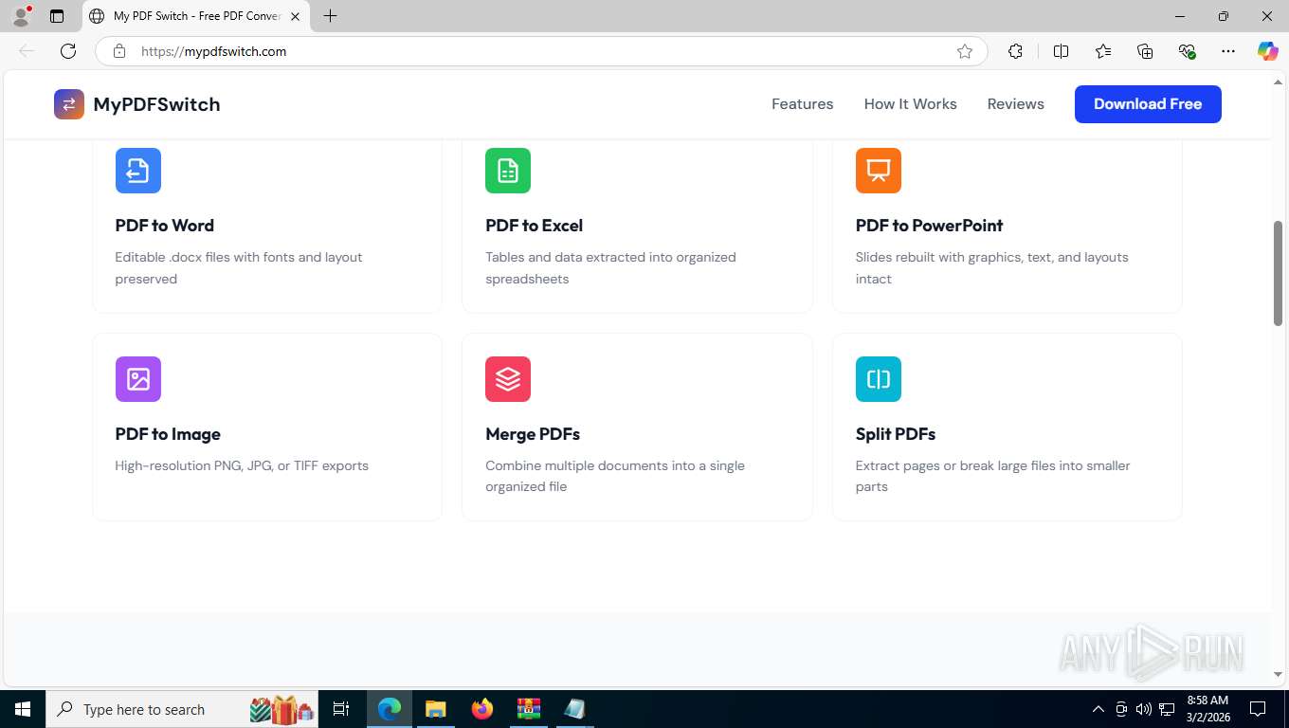Image resolution: width=1289 pixels, height=728 pixels.
Task: Open the notepad-like app on taskbar
Action: tap(574, 709)
